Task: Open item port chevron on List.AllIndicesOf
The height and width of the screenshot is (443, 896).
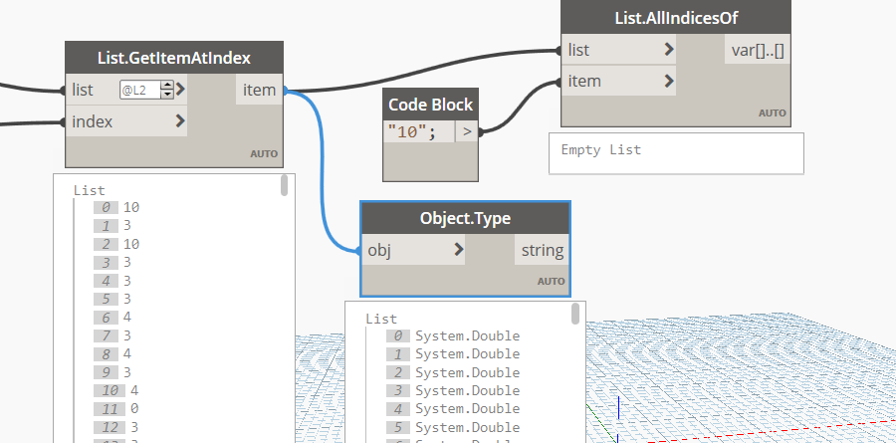Action: (669, 82)
